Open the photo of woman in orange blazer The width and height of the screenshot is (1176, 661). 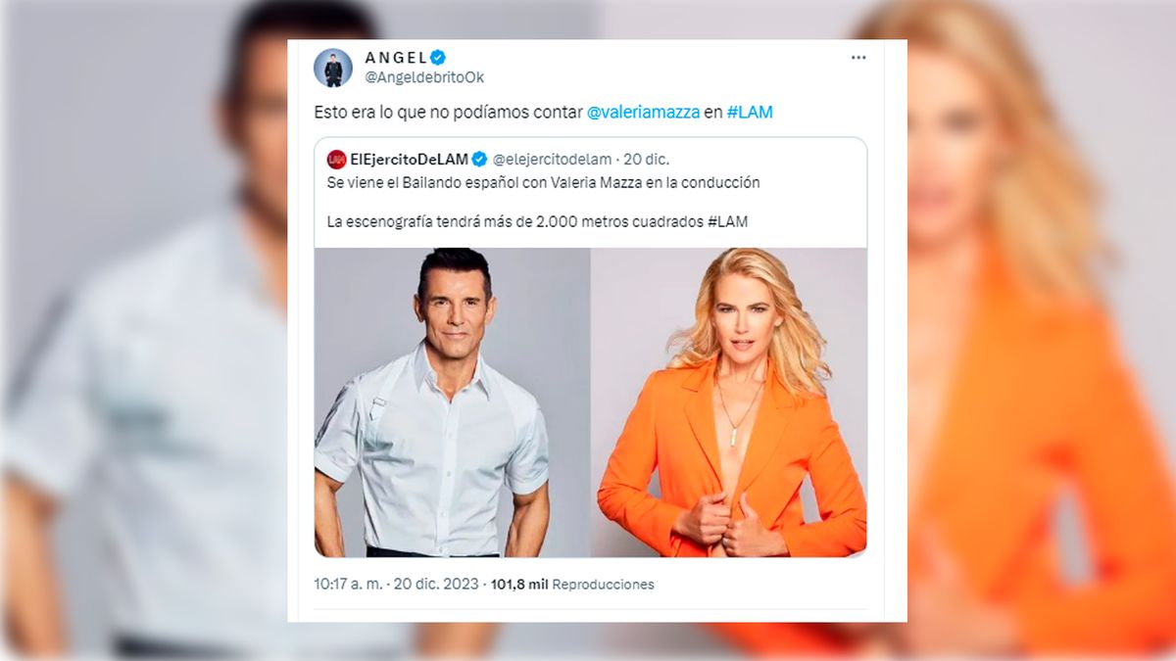coord(729,402)
